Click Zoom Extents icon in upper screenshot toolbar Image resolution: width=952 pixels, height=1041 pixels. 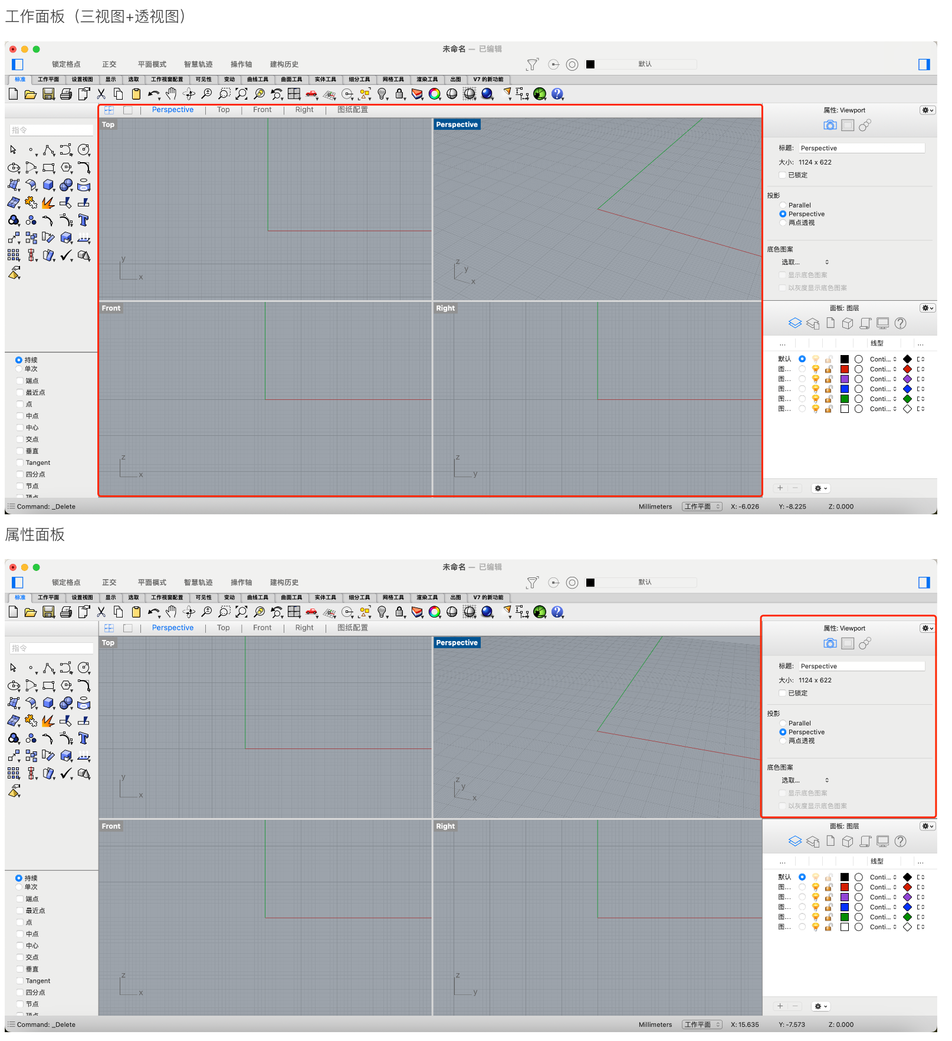pos(242,94)
